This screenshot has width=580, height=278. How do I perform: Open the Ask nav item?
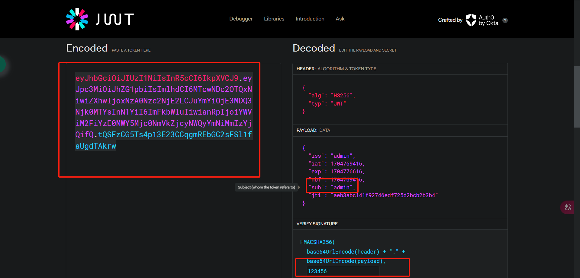click(x=340, y=19)
